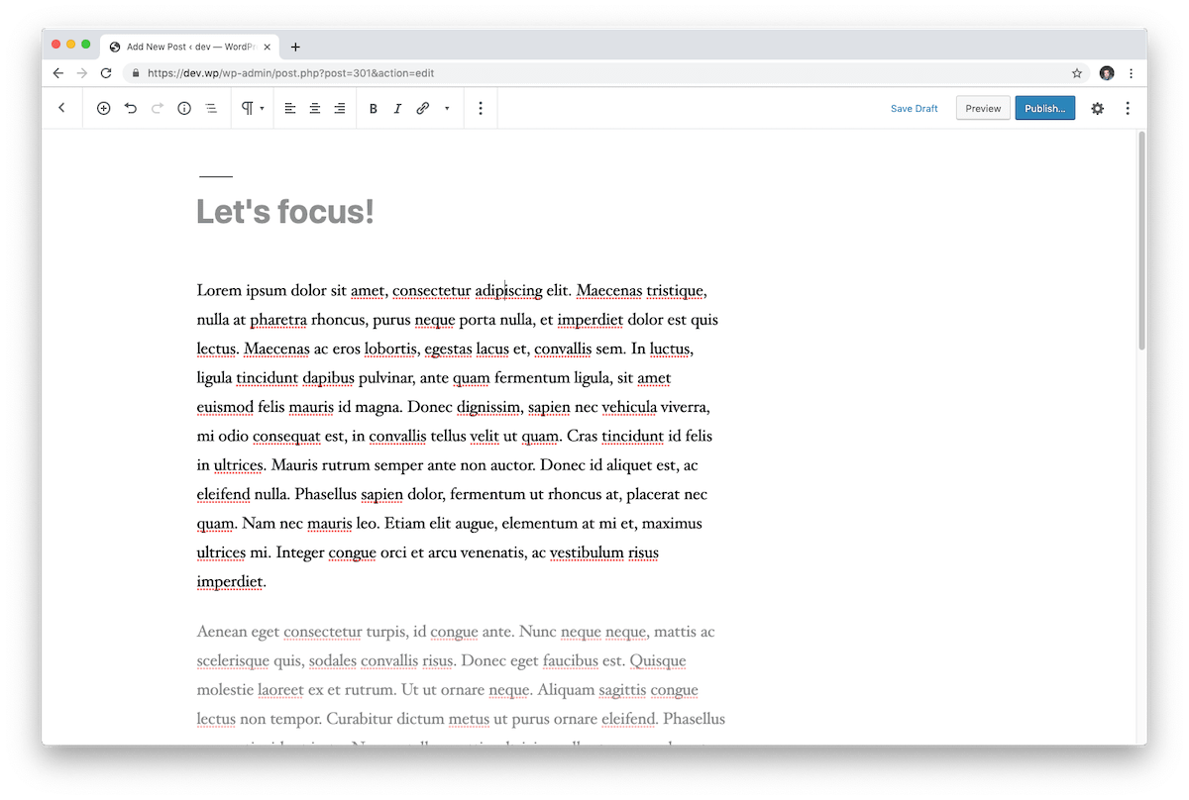The image size is (1189, 800).
Task: Open a new browser tab
Action: coord(295,47)
